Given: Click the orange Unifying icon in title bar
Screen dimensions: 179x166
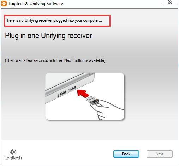Looking at the screenshot, I should click(4, 4).
